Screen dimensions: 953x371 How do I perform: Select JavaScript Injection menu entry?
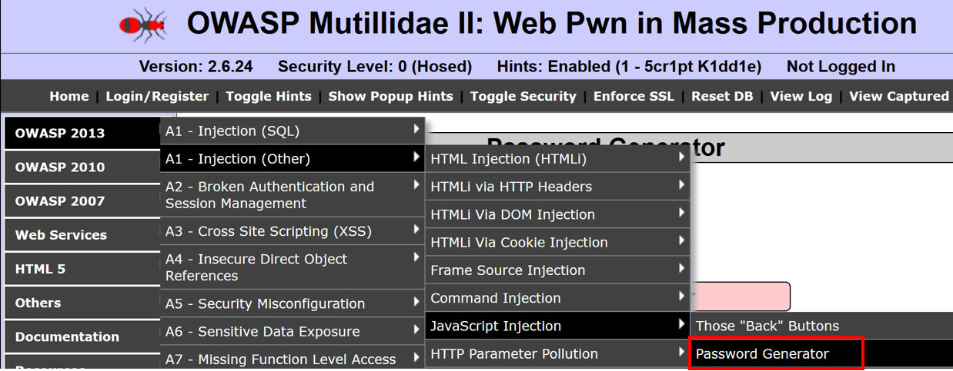coord(557,326)
